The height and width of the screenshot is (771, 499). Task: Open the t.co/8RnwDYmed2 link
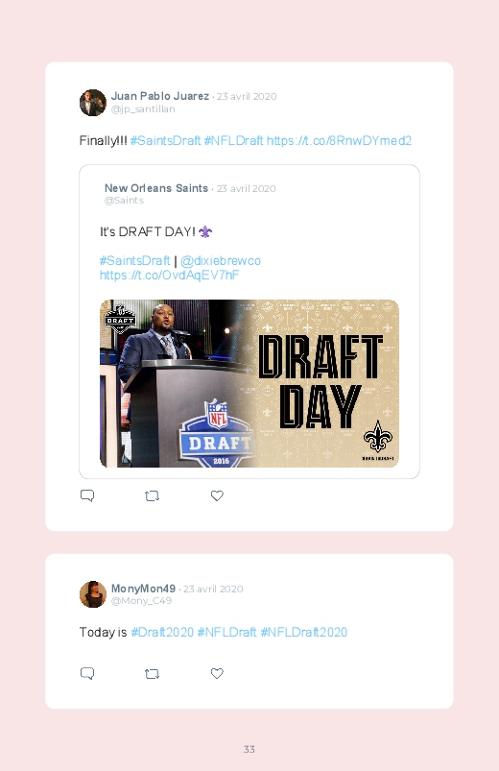click(x=339, y=140)
